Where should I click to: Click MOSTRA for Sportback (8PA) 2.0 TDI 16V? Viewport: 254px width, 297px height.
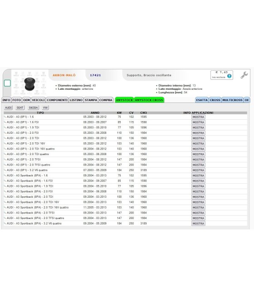click(198, 202)
